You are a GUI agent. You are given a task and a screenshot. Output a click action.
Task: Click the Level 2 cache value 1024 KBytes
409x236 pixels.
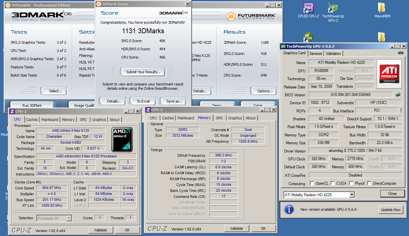pyautogui.click(x=104, y=200)
